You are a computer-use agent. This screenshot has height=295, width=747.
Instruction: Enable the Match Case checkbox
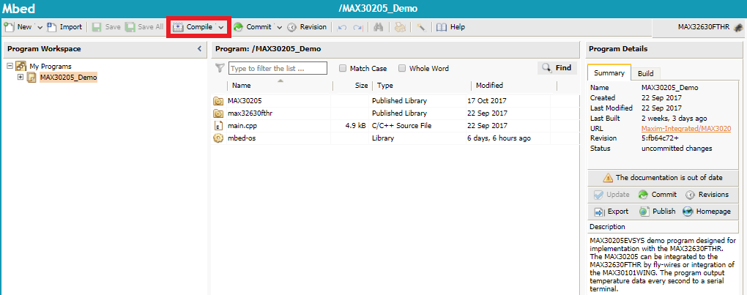point(343,69)
